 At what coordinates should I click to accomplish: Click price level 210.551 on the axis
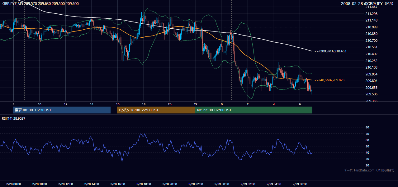372,47
